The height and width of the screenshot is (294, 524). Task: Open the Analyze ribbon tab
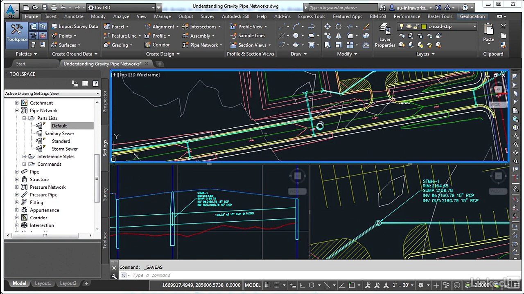pos(121,16)
